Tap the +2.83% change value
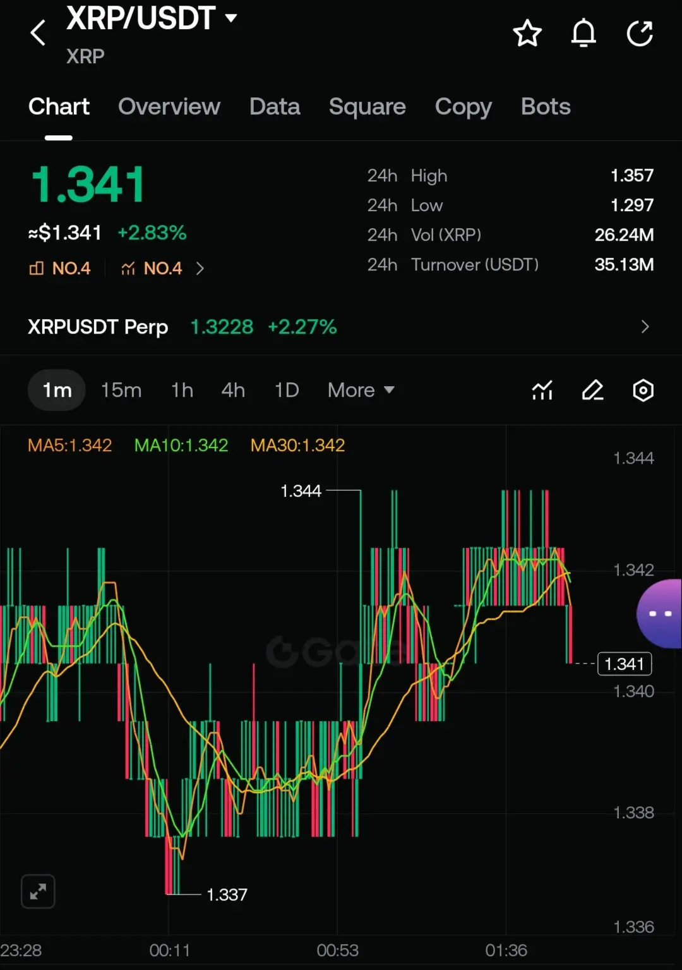 click(152, 233)
